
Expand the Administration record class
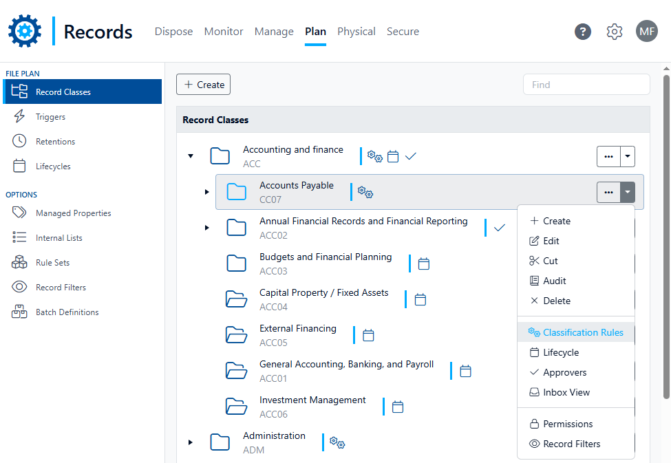click(191, 442)
